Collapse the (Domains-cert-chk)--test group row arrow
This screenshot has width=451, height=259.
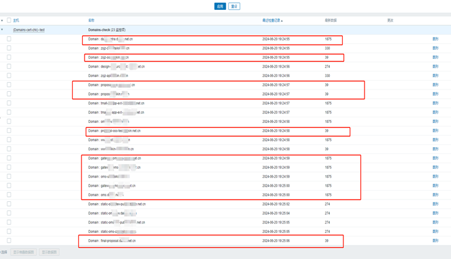tap(2, 30)
